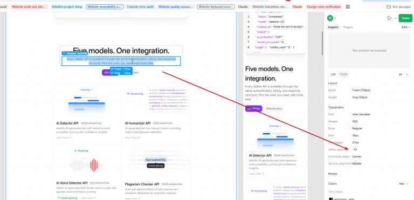Image resolution: width=414 pixels, height=200 pixels.
Task: Click the 'Inter Variable' font value
Action: point(361,114)
